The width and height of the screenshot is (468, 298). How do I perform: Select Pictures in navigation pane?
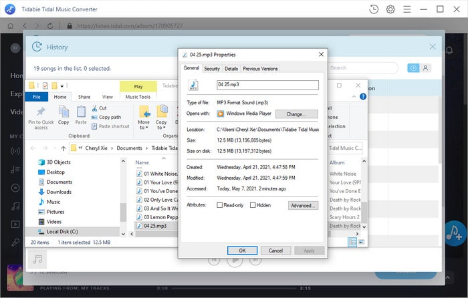(51, 212)
